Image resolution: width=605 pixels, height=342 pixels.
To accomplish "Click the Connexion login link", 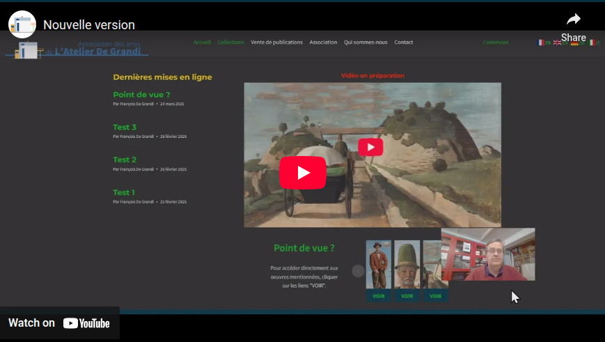I will [496, 42].
